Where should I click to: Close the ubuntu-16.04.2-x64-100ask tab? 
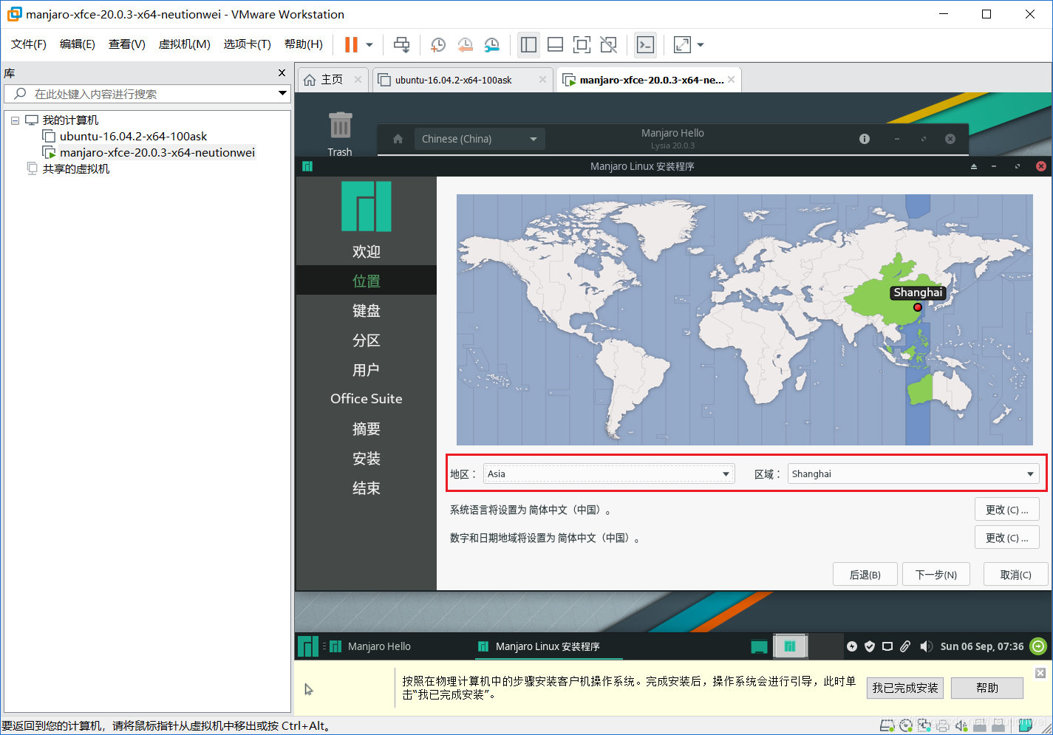tap(542, 80)
